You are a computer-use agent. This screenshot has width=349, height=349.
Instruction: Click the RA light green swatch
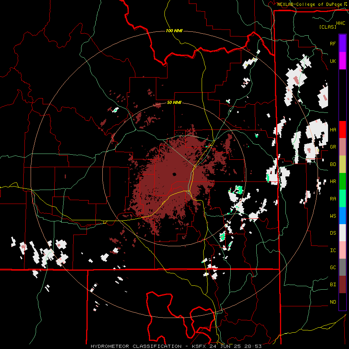point(342,198)
